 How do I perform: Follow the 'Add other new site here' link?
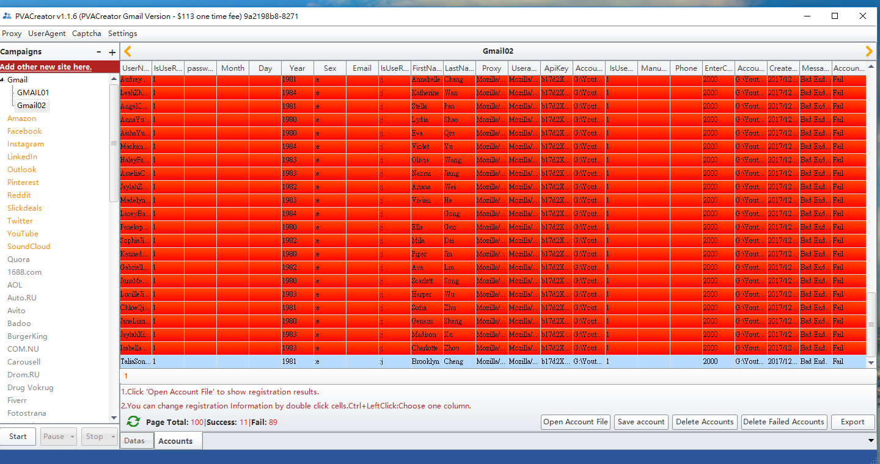(x=46, y=67)
